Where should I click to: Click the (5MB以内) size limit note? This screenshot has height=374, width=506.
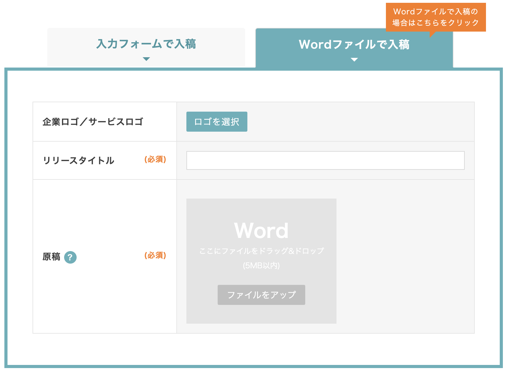261,265
